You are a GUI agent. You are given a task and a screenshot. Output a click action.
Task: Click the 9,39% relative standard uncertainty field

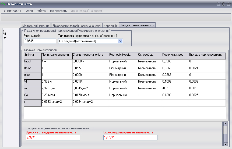tap(53, 137)
